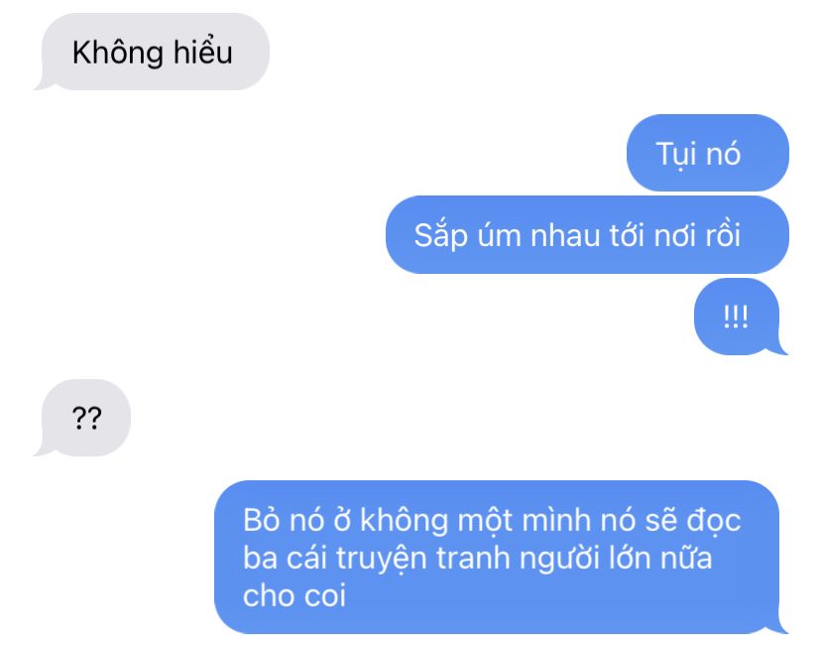Select the long message starting 'Bỏ nó ở không'
The width and height of the screenshot is (821, 648).
[501, 557]
